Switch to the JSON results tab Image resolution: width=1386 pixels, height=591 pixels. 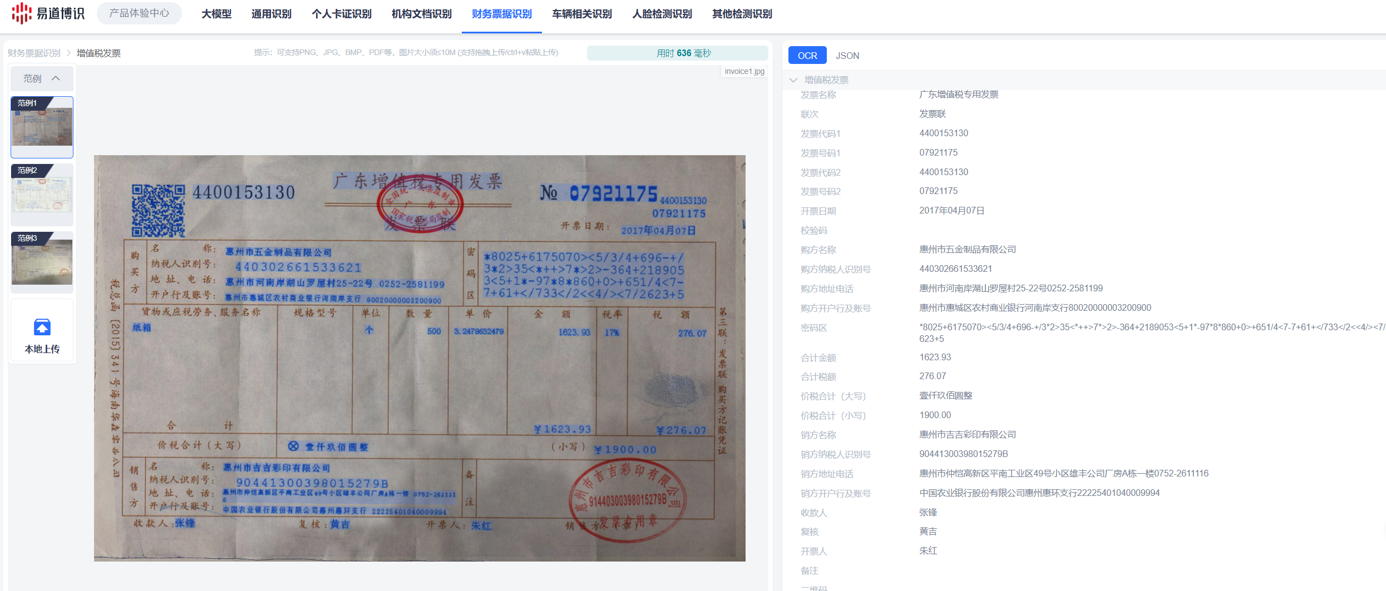(x=847, y=56)
